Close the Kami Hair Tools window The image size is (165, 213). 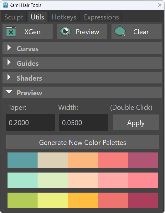[160, 5]
